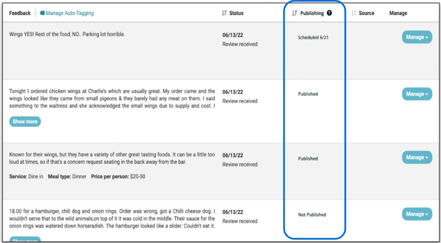The width and height of the screenshot is (441, 243).
Task: Expand Manage dropdown for the Not Published review
Action: [417, 214]
